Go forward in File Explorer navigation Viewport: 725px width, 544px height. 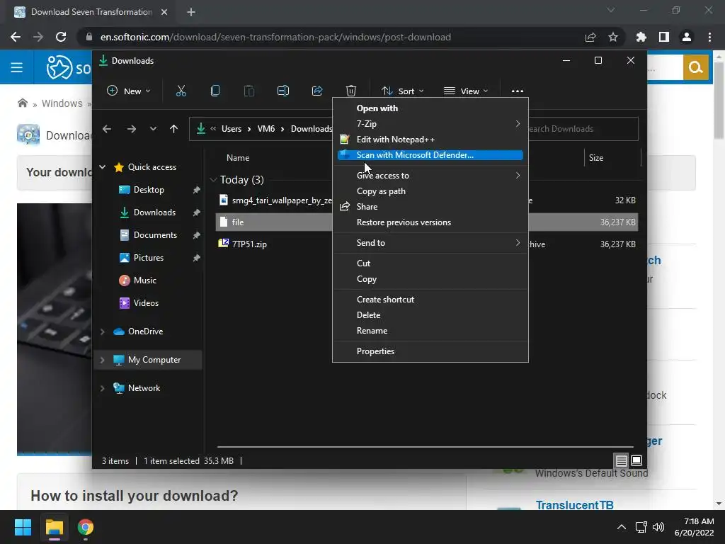[x=131, y=129]
